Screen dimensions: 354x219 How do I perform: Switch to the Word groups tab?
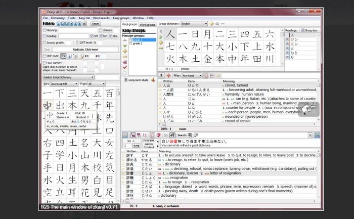coord(148,24)
